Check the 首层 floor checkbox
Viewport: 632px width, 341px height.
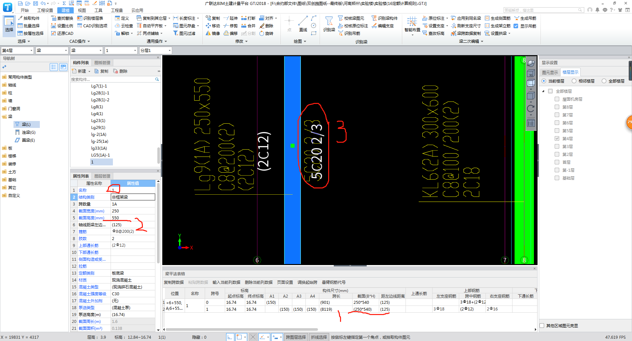(557, 162)
